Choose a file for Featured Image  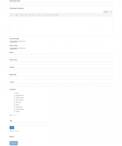pyautogui.click(x=13, y=42)
